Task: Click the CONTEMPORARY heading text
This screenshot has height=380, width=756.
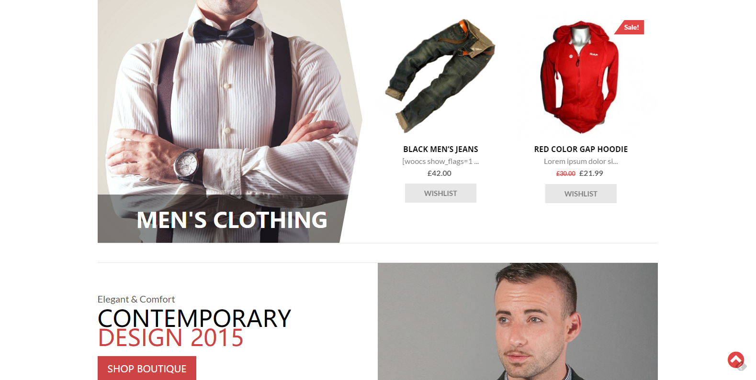Action: point(194,318)
